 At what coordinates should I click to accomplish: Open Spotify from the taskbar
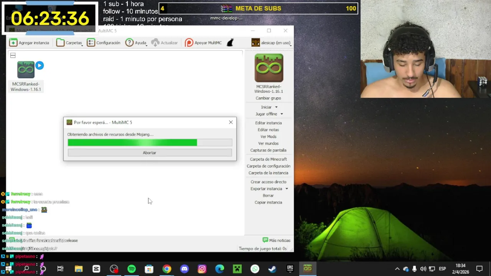coord(132,269)
